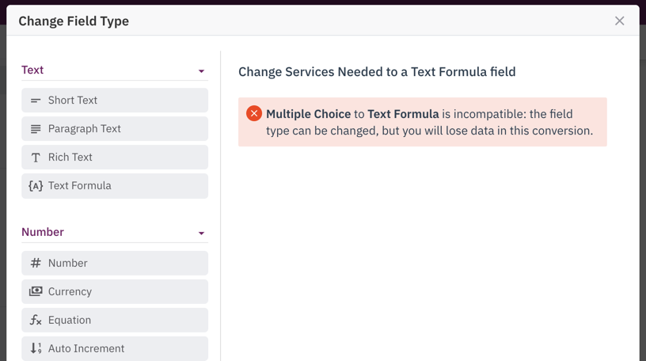Pick the Equation field type
646x361 pixels.
pyautogui.click(x=115, y=320)
